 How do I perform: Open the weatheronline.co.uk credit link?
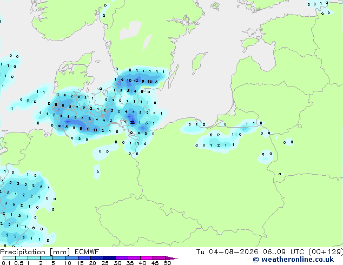tap(293, 260)
